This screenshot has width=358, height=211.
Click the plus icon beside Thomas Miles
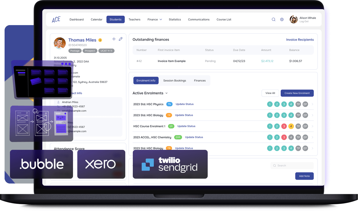click(x=114, y=39)
